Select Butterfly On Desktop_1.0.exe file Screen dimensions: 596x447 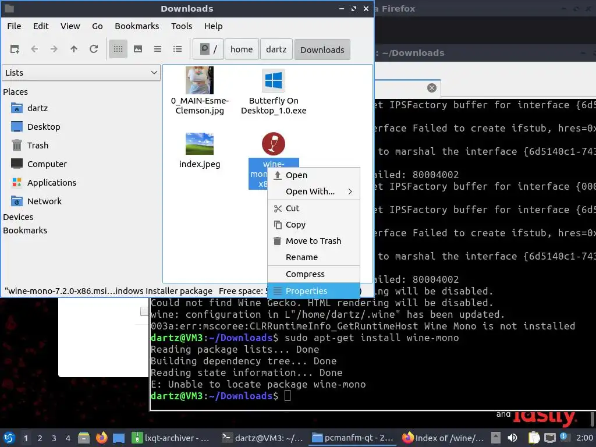point(274,91)
